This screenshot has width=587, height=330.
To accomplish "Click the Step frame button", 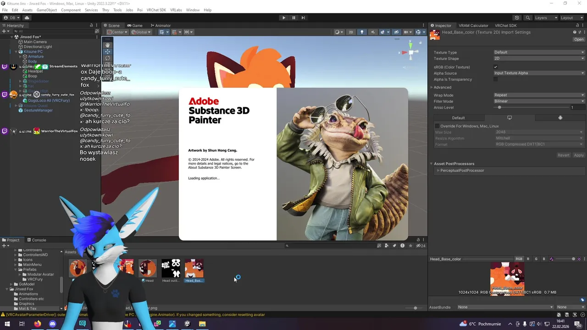I will coord(303,18).
